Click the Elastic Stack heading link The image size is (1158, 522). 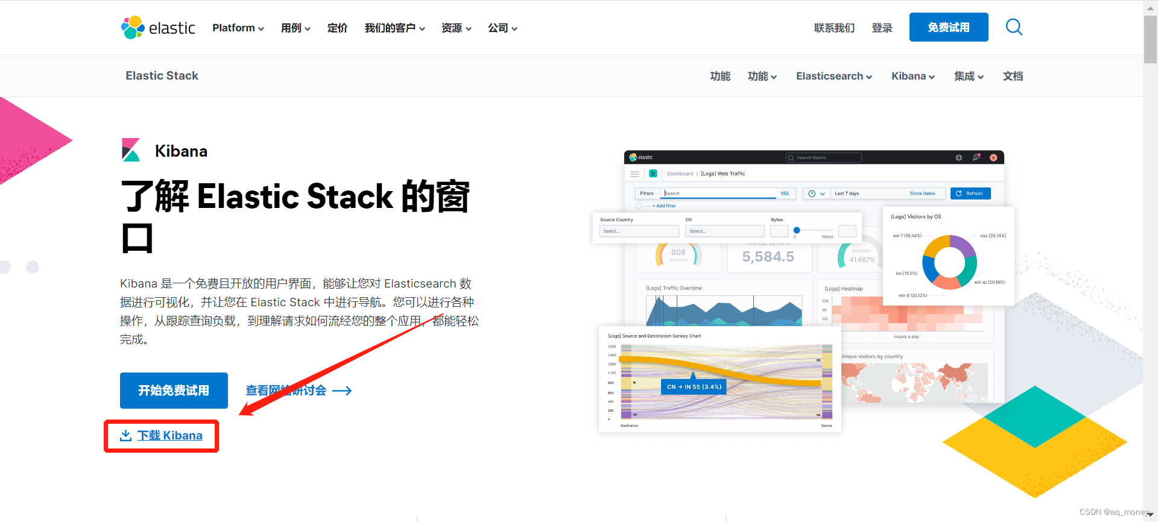(x=162, y=75)
